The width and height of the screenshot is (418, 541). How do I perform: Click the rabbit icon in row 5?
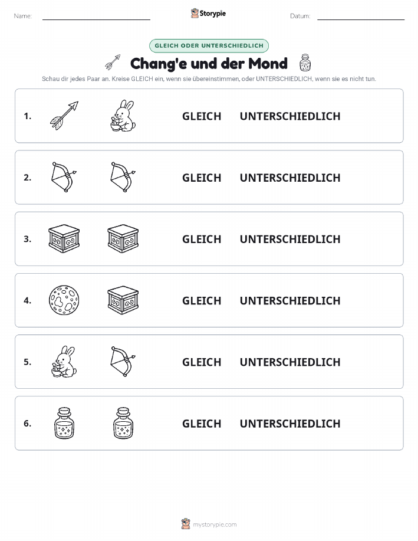(64, 362)
